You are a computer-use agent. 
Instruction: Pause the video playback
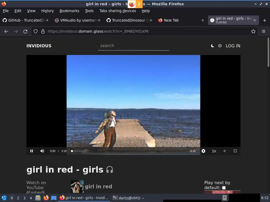pyautogui.click(x=32, y=151)
